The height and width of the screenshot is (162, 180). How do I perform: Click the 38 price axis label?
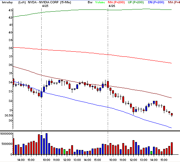click(11, 48)
